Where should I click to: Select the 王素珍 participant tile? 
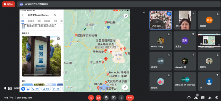tap(185, 41)
